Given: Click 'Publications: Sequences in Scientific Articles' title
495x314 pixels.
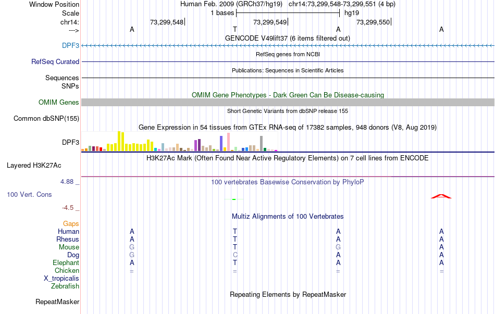Looking at the screenshot, I should (288, 70).
